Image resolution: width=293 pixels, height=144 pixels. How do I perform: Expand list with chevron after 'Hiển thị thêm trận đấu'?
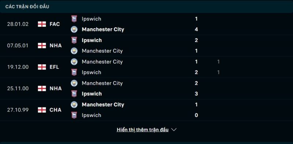(x=174, y=130)
